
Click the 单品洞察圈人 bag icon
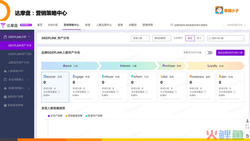tap(5, 79)
